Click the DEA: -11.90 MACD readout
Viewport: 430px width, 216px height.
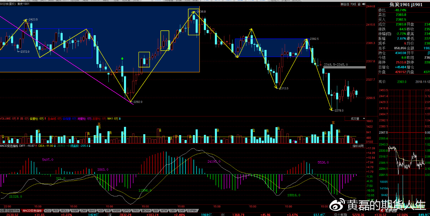(x=46, y=146)
